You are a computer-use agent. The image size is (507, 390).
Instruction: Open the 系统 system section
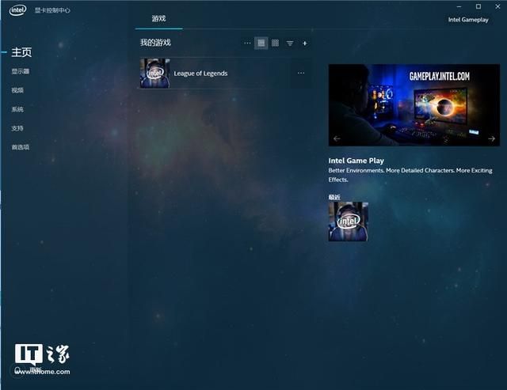pyautogui.click(x=17, y=109)
